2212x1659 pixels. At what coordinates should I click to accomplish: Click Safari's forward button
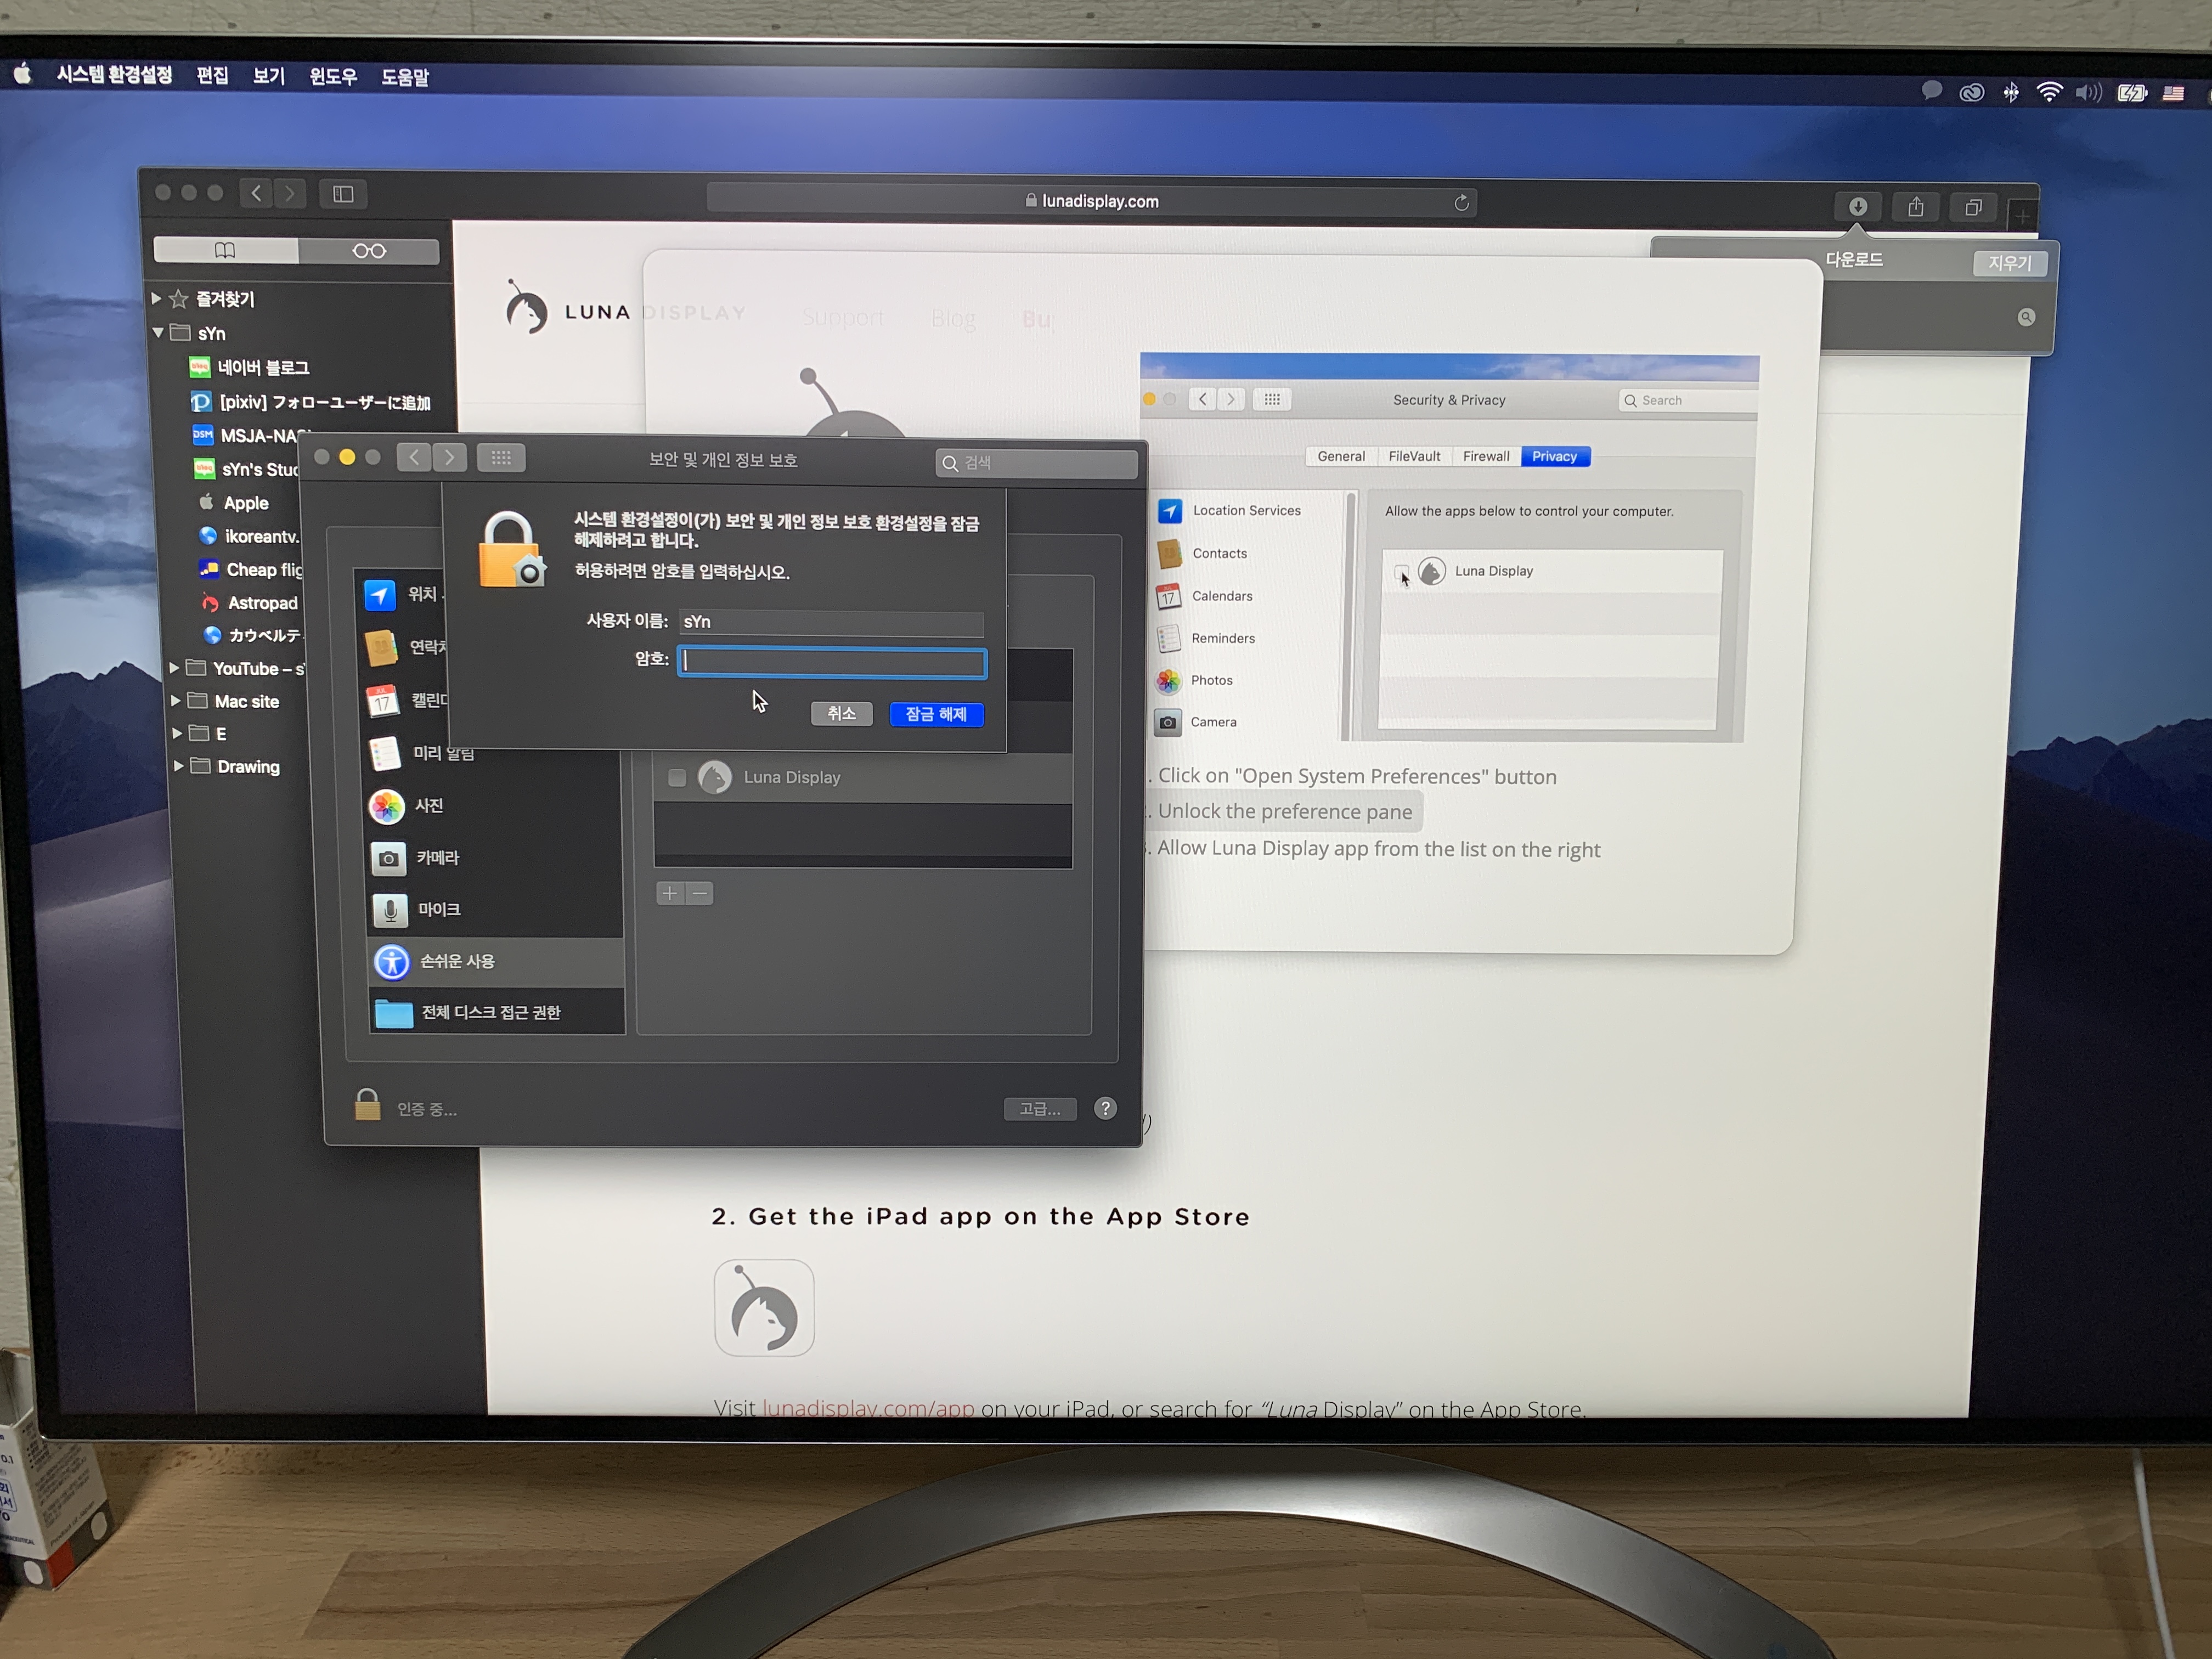[290, 193]
